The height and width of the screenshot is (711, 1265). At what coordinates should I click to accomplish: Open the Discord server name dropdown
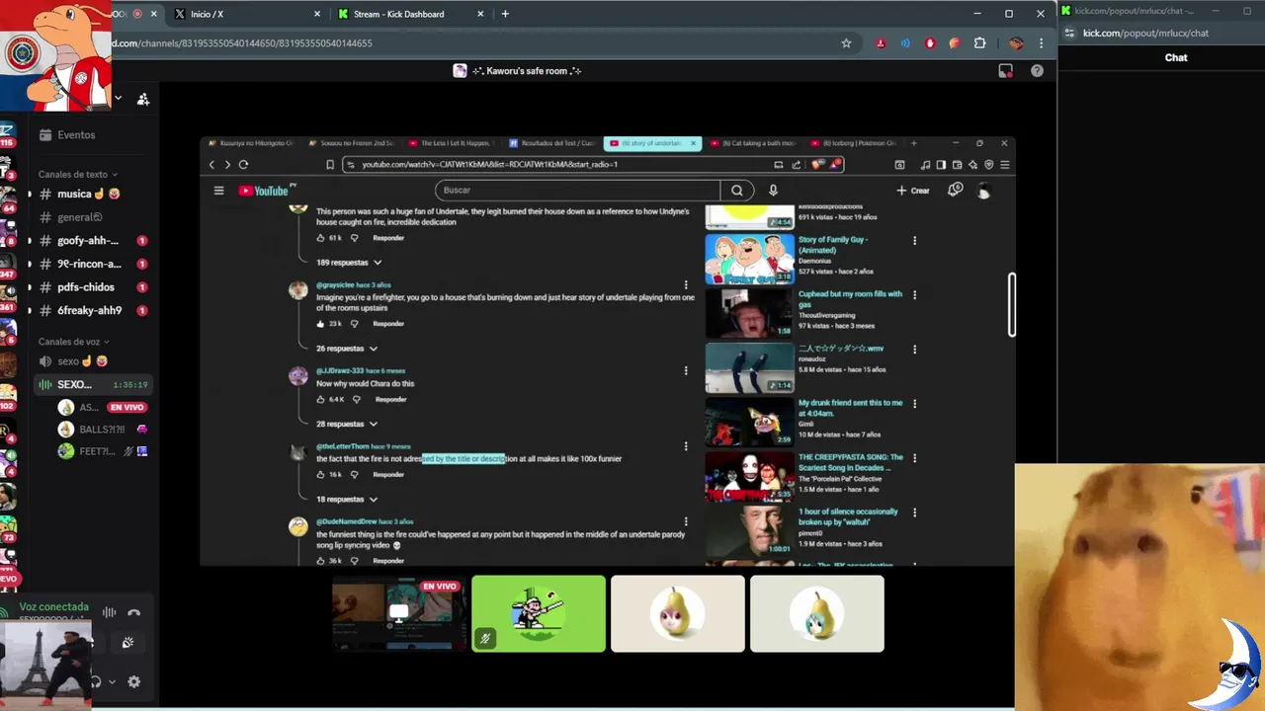click(x=119, y=99)
